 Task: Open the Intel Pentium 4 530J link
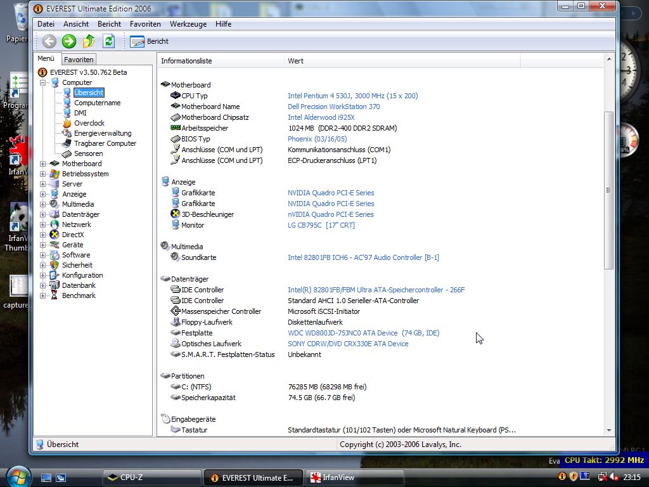click(x=352, y=96)
